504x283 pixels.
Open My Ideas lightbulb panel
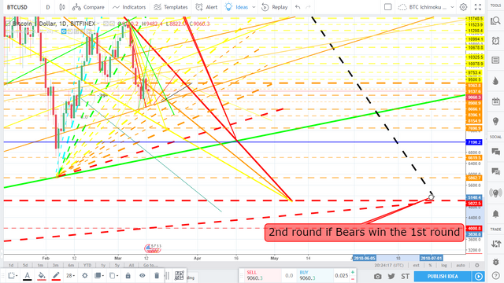pos(495,122)
